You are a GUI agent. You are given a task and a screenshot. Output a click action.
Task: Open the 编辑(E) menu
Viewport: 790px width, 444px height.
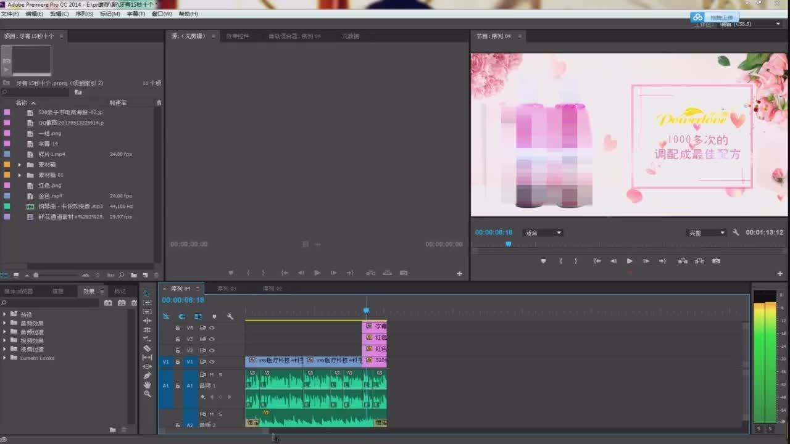point(34,14)
